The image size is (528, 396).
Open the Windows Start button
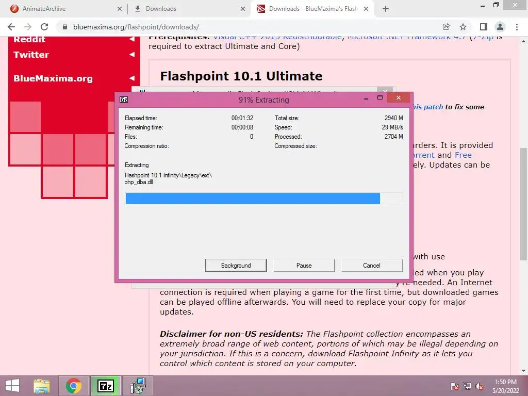point(12,386)
